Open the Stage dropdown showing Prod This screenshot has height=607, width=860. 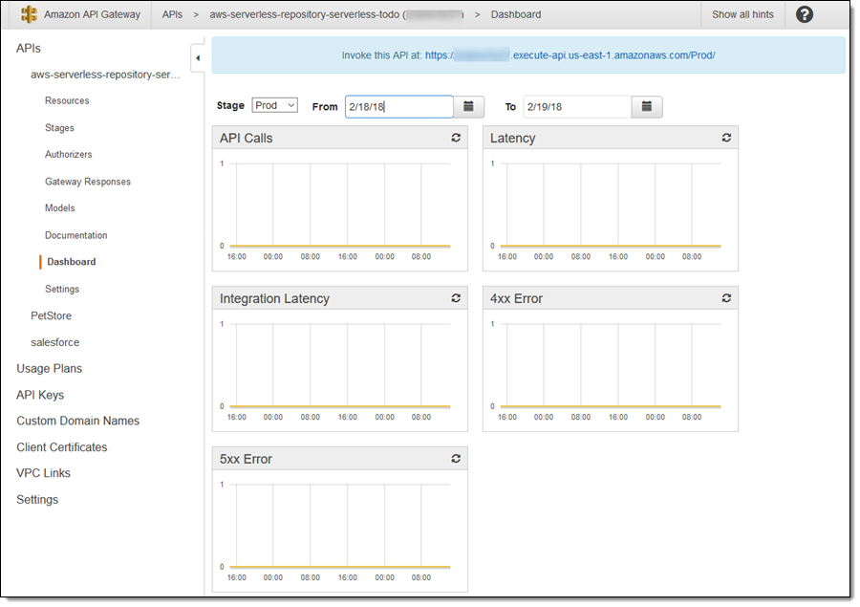tap(275, 105)
